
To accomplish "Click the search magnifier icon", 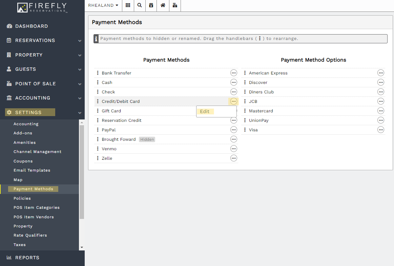I will [140, 5].
